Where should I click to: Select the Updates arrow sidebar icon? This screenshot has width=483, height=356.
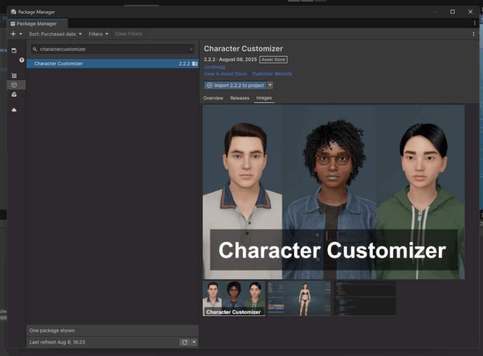click(22, 60)
